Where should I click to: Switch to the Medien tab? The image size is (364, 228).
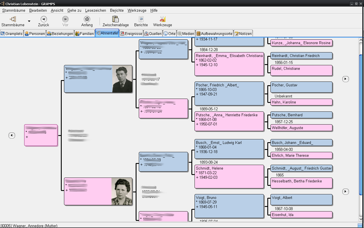coord(186,34)
